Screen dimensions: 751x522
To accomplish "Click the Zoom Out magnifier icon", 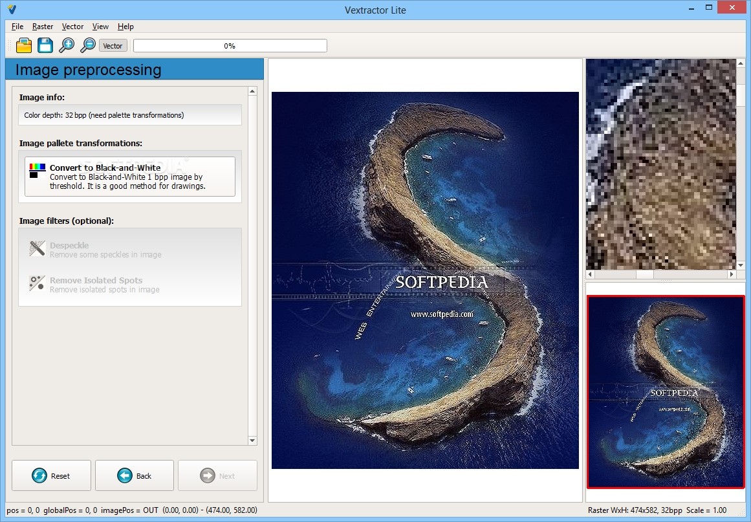I will click(x=87, y=45).
